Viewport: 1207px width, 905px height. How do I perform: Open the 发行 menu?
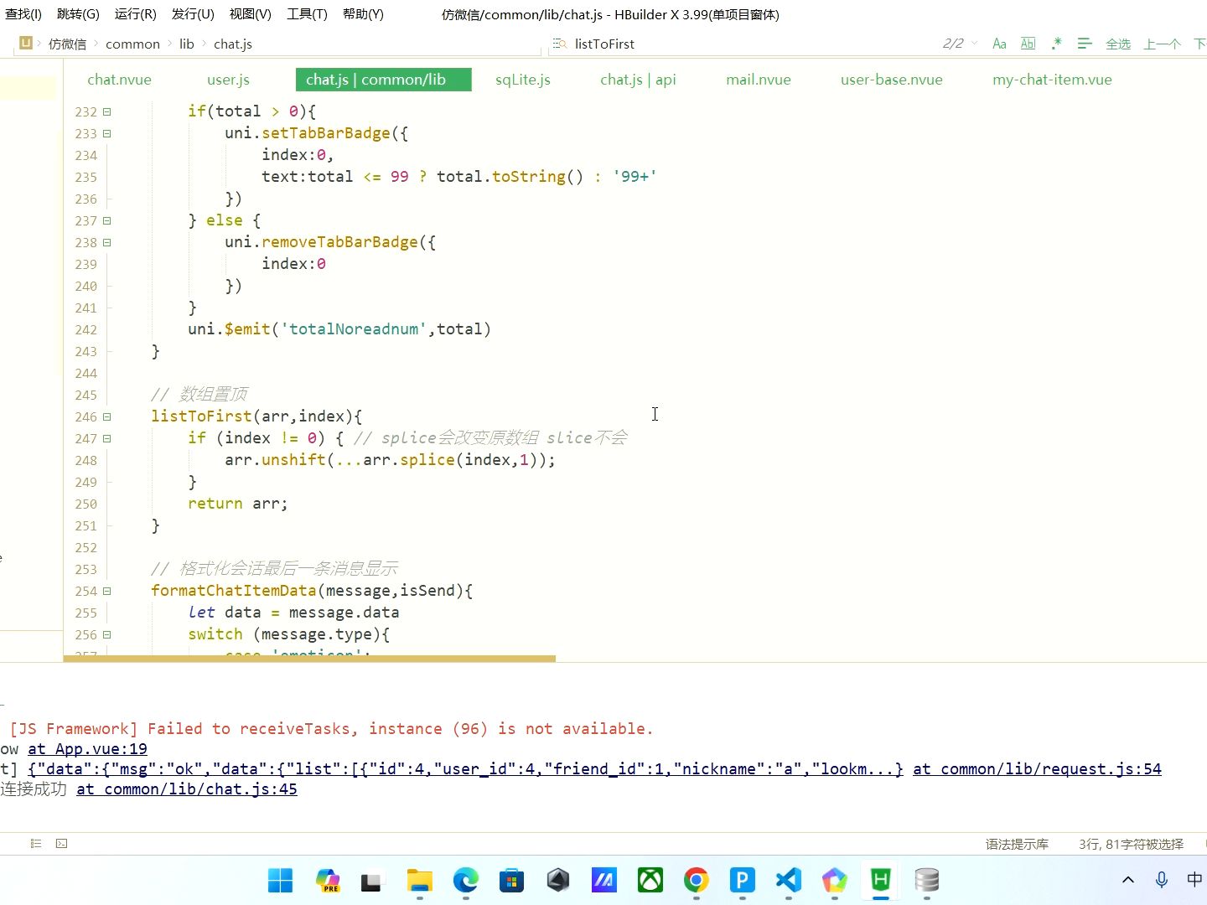(x=193, y=14)
